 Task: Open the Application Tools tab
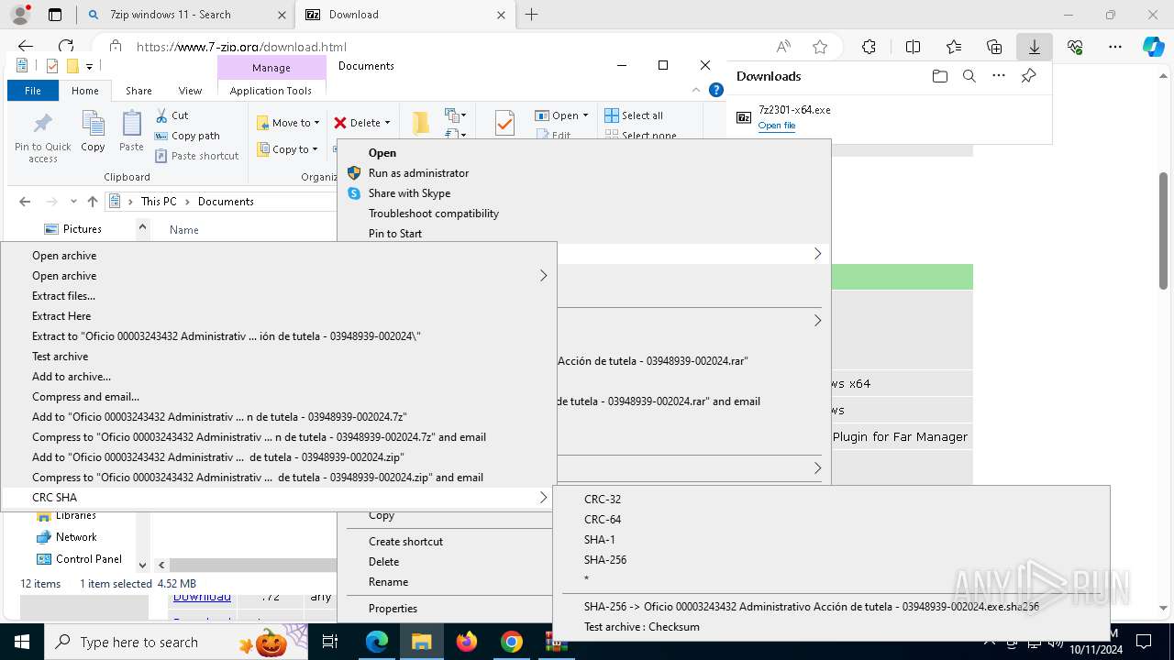click(x=271, y=91)
